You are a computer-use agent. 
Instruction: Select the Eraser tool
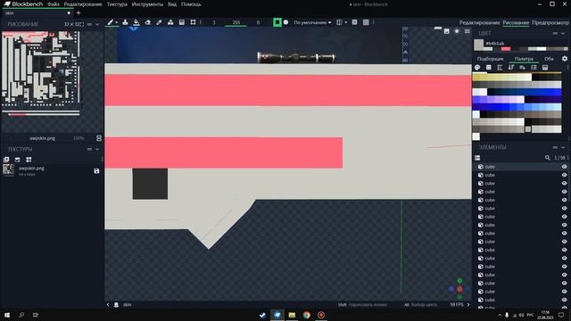point(147,22)
